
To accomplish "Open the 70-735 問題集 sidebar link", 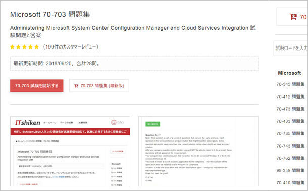I will click(x=290, y=133).
